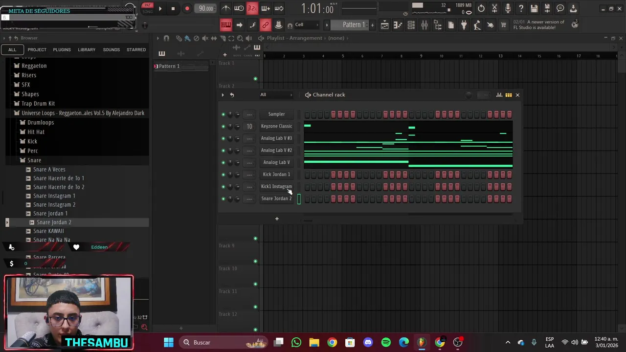The image size is (626, 352).
Task: Open the Playlist view icon
Action: coord(385,25)
